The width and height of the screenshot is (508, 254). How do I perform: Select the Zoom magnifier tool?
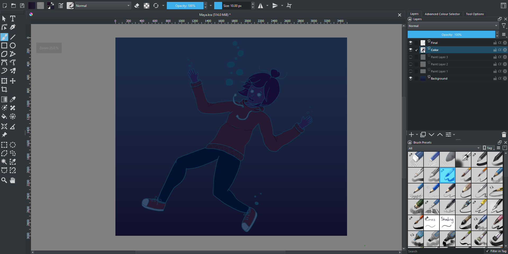[4, 180]
